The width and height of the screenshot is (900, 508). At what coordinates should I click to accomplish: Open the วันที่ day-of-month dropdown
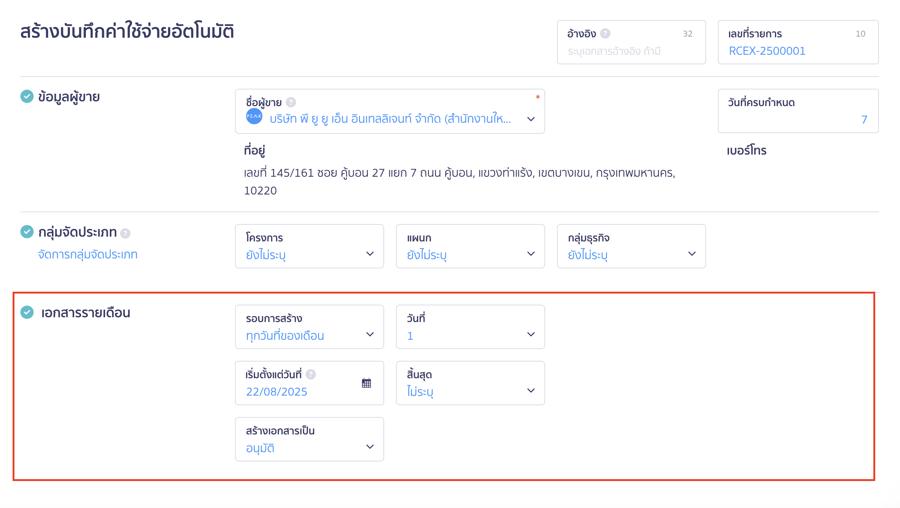point(470,327)
